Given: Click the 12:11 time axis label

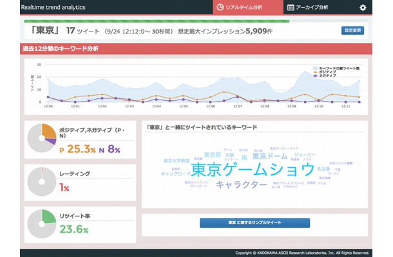Looking at the screenshot, I should (x=345, y=106).
